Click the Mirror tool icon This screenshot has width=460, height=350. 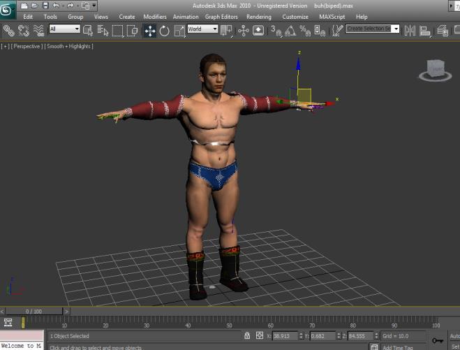410,31
